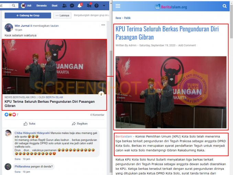The image size is (233, 175).
Task: Click Phillarahma's comment avatar
Action: point(8,167)
